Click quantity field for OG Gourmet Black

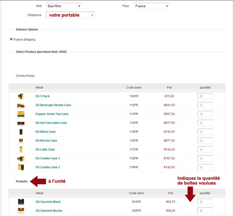click(205, 202)
